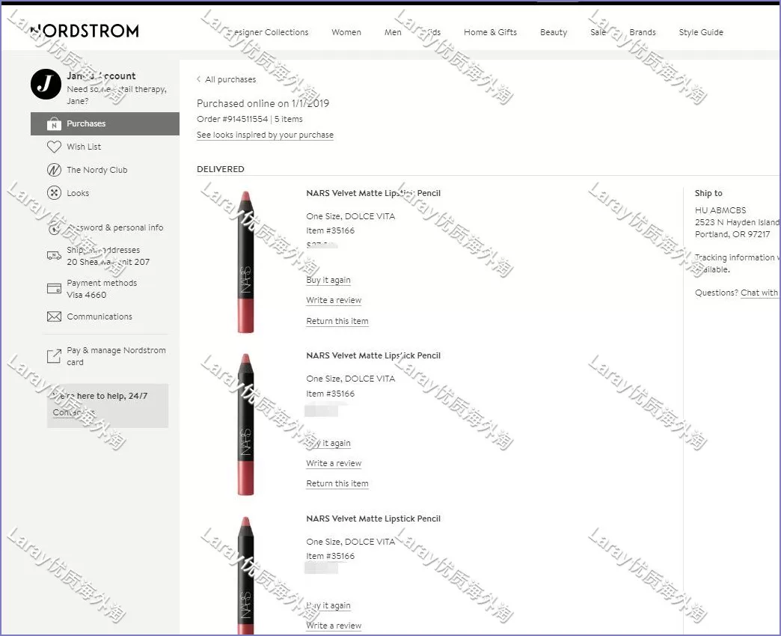The height and width of the screenshot is (636, 781).
Task: Click Return this item for first lipstick
Action: coord(337,321)
